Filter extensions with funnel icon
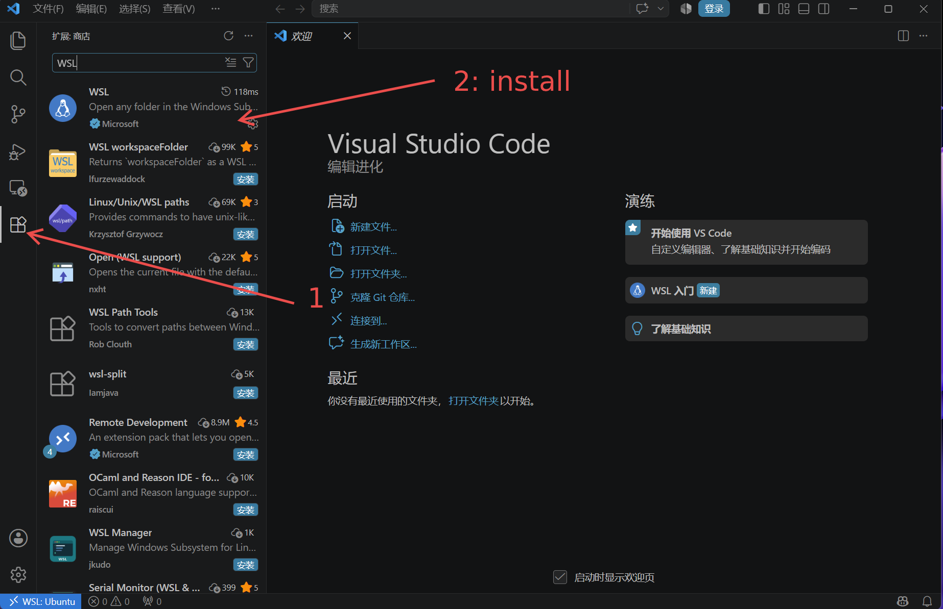The height and width of the screenshot is (609, 943). tap(248, 62)
